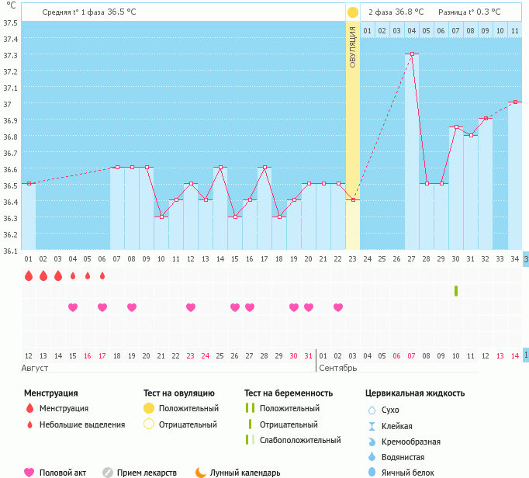Click the yellow ovulation circle above the chart

tap(353, 12)
